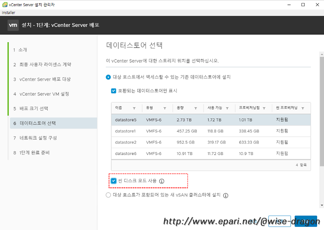Click the 용량 column header
Image resolution: width=324 pixels, height=230 pixels.
click(180, 108)
